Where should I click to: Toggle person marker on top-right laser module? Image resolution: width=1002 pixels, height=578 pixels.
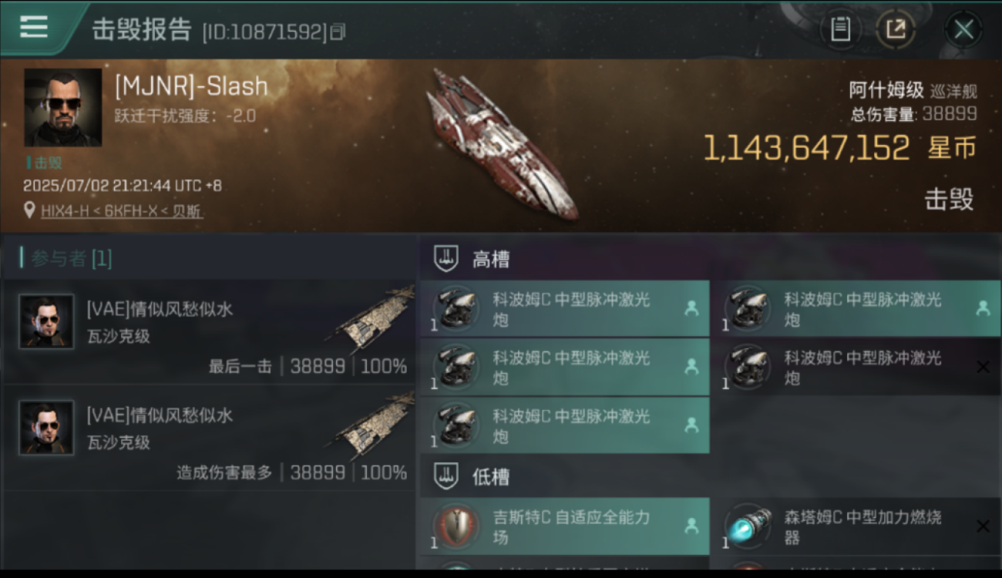[983, 308]
